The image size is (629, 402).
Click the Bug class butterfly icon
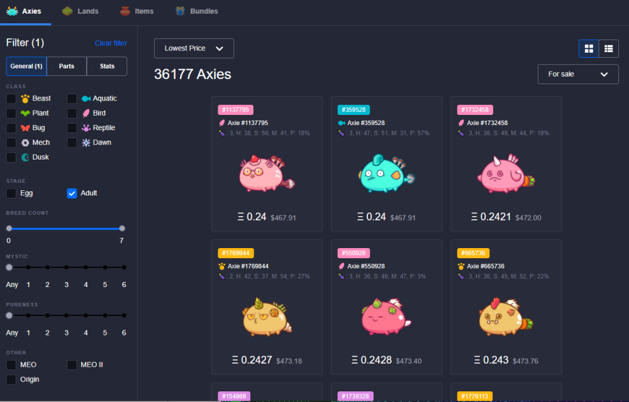pos(25,128)
